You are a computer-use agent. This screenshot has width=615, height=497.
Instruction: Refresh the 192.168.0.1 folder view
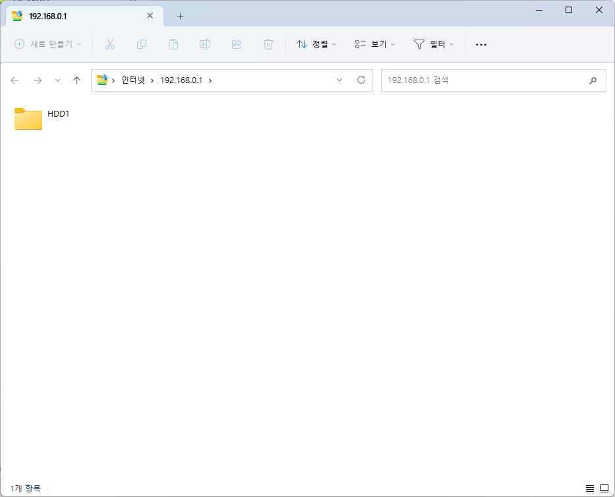pos(361,80)
